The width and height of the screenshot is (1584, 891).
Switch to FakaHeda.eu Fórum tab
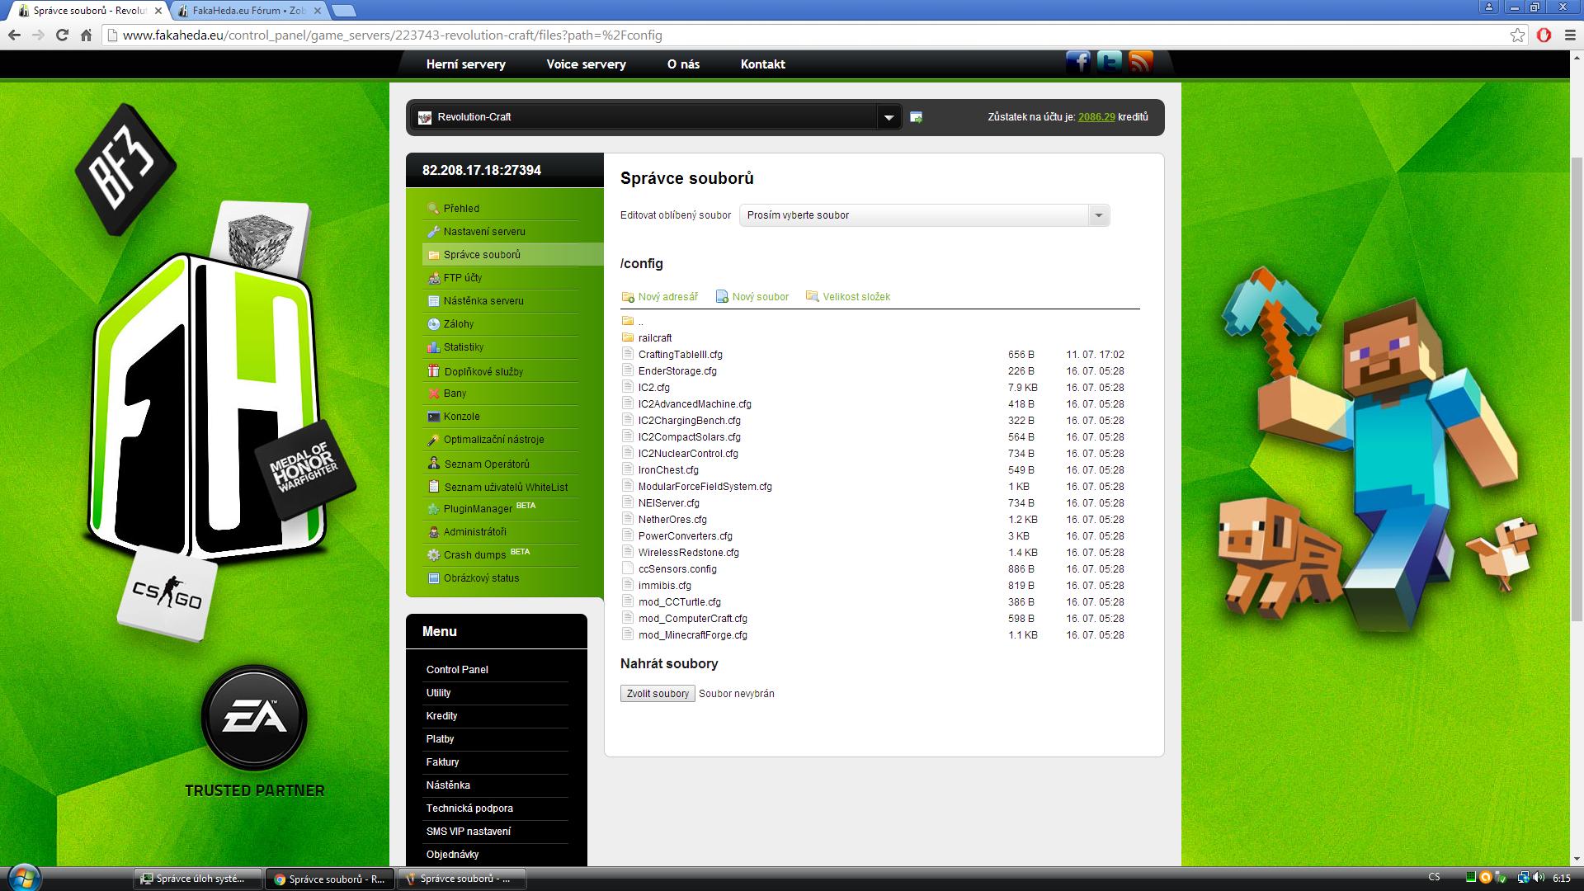click(249, 11)
